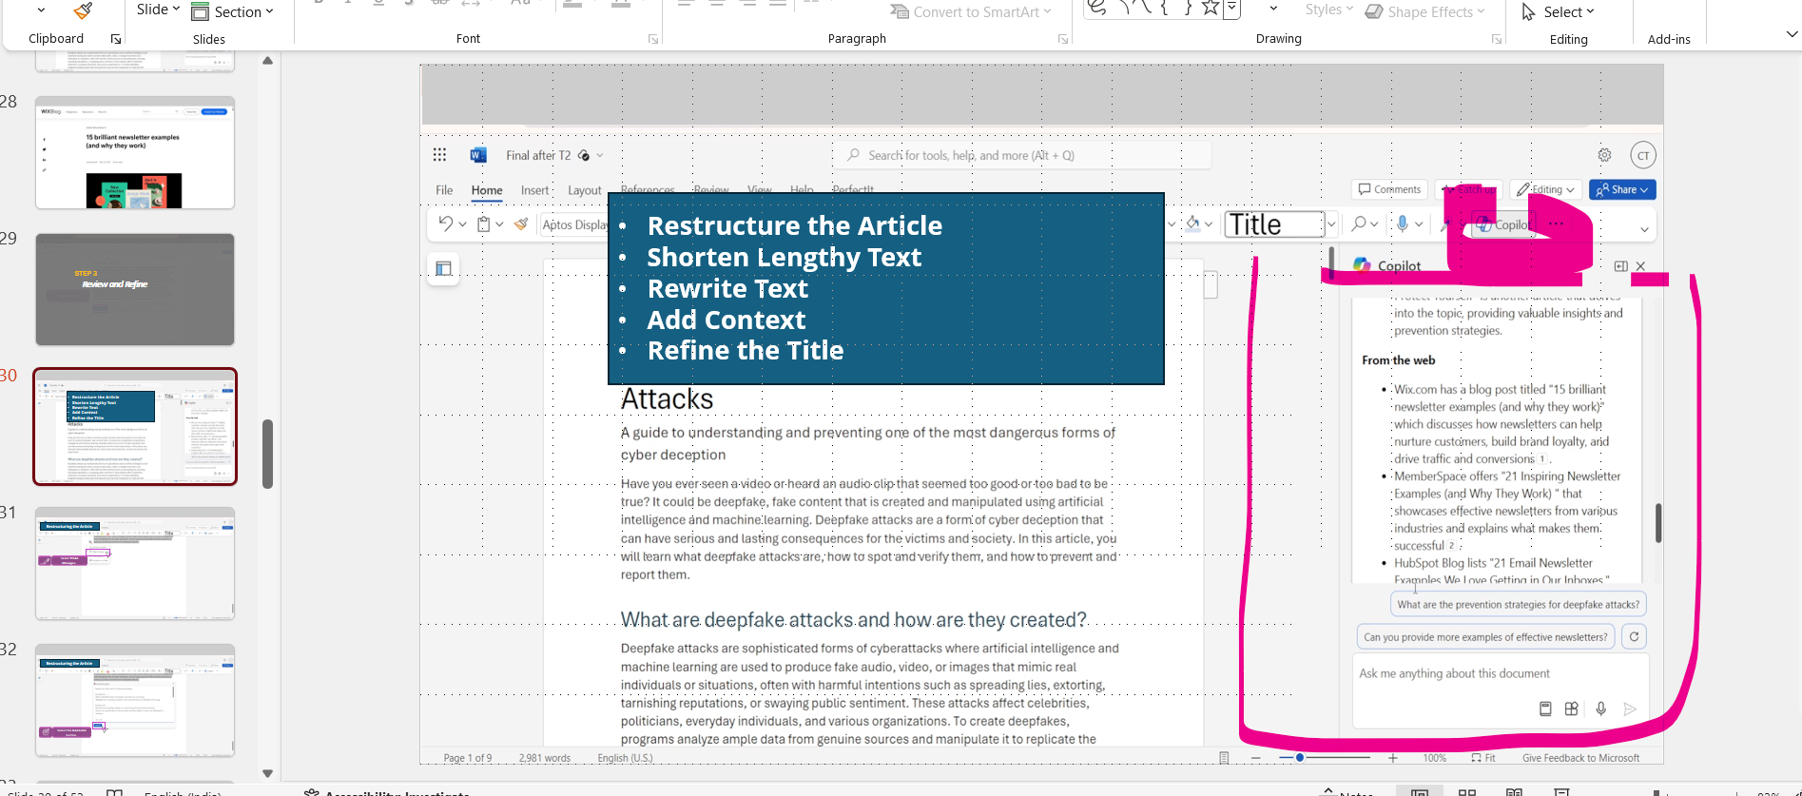Click the thumbnail pane scrollbar handle
1802x796 pixels.
(x=267, y=454)
